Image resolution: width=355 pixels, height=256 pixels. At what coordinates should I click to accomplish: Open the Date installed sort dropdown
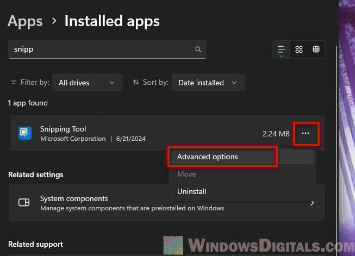coord(208,83)
